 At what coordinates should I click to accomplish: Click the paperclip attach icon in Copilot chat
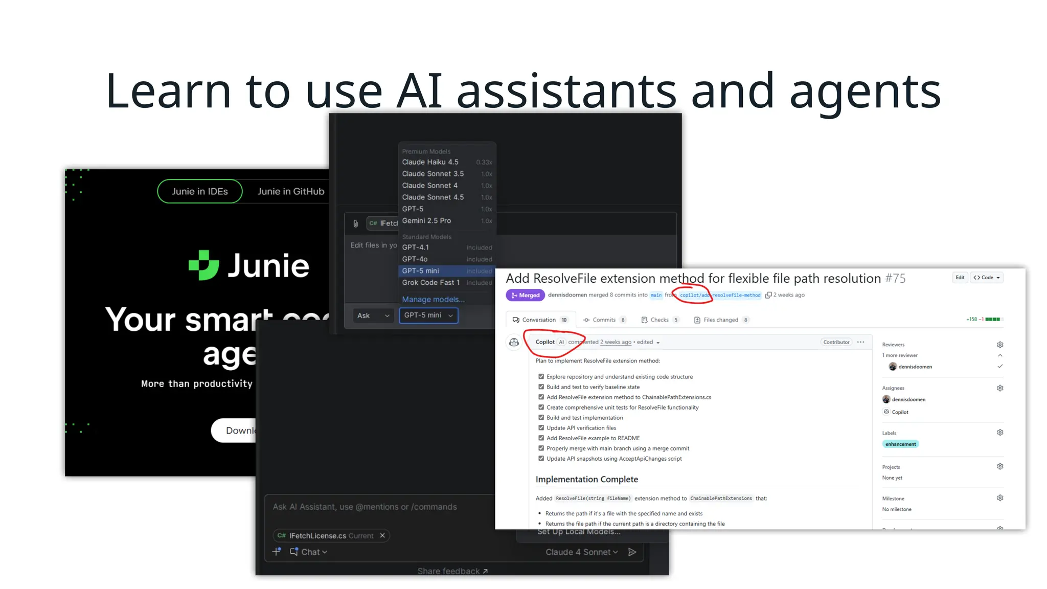(356, 223)
